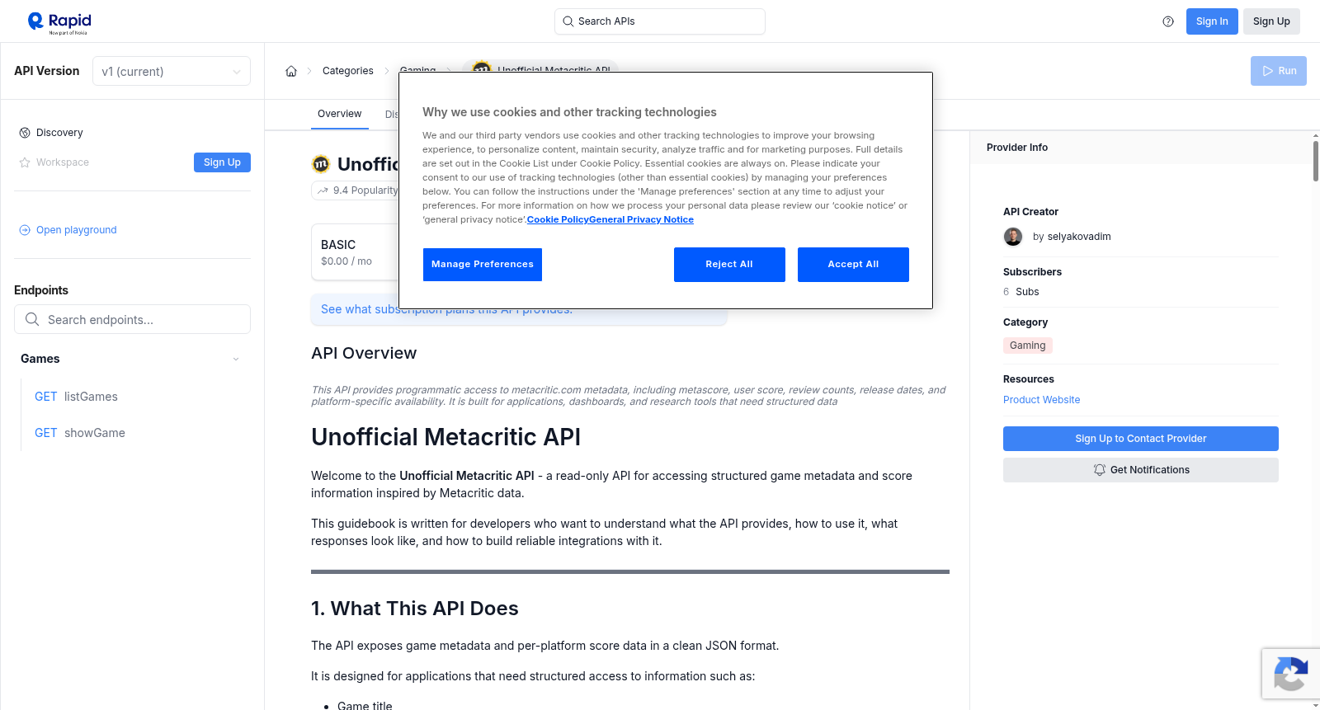
Task: Click the reCAPTCHA badge
Action: (x=1290, y=674)
